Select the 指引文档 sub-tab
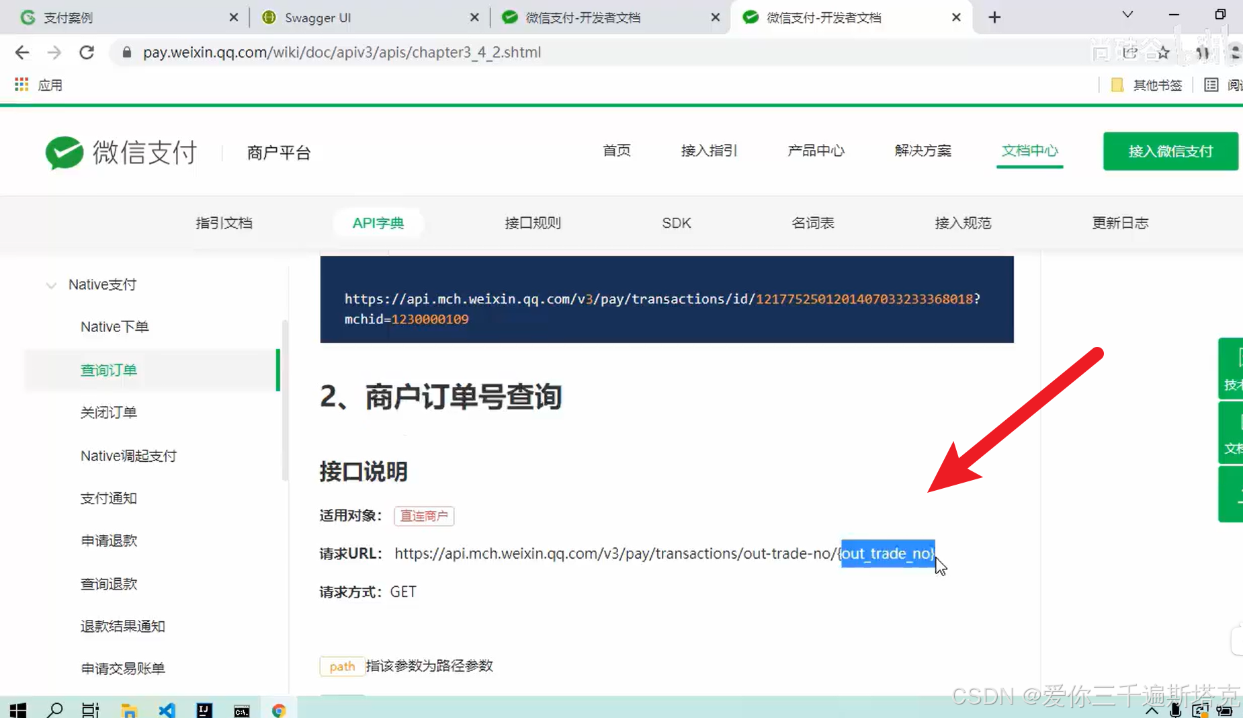The width and height of the screenshot is (1243, 718). [x=224, y=223]
